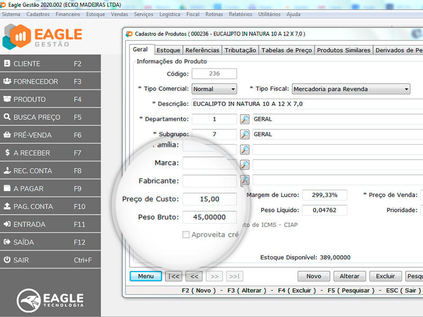This screenshot has width=423, height=317.
Task: Click the Subgrupo code field
Action: (x=214, y=134)
